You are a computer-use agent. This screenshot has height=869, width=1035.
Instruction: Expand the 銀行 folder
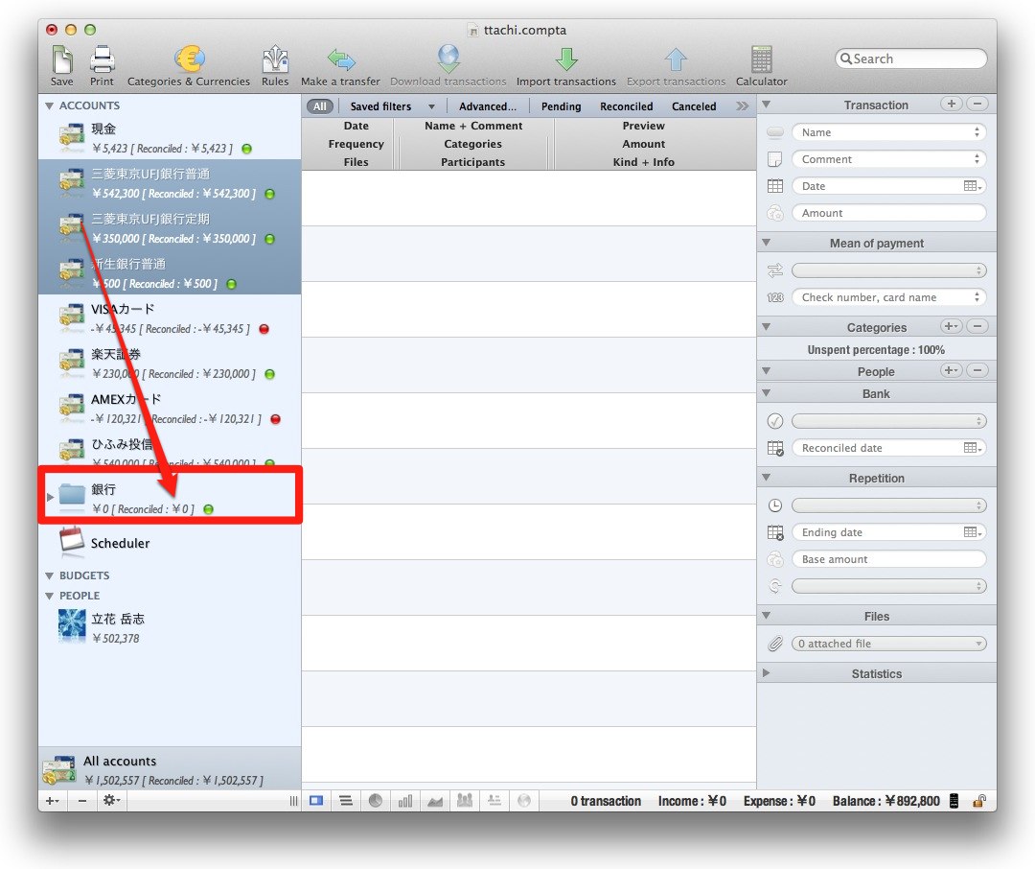point(50,497)
